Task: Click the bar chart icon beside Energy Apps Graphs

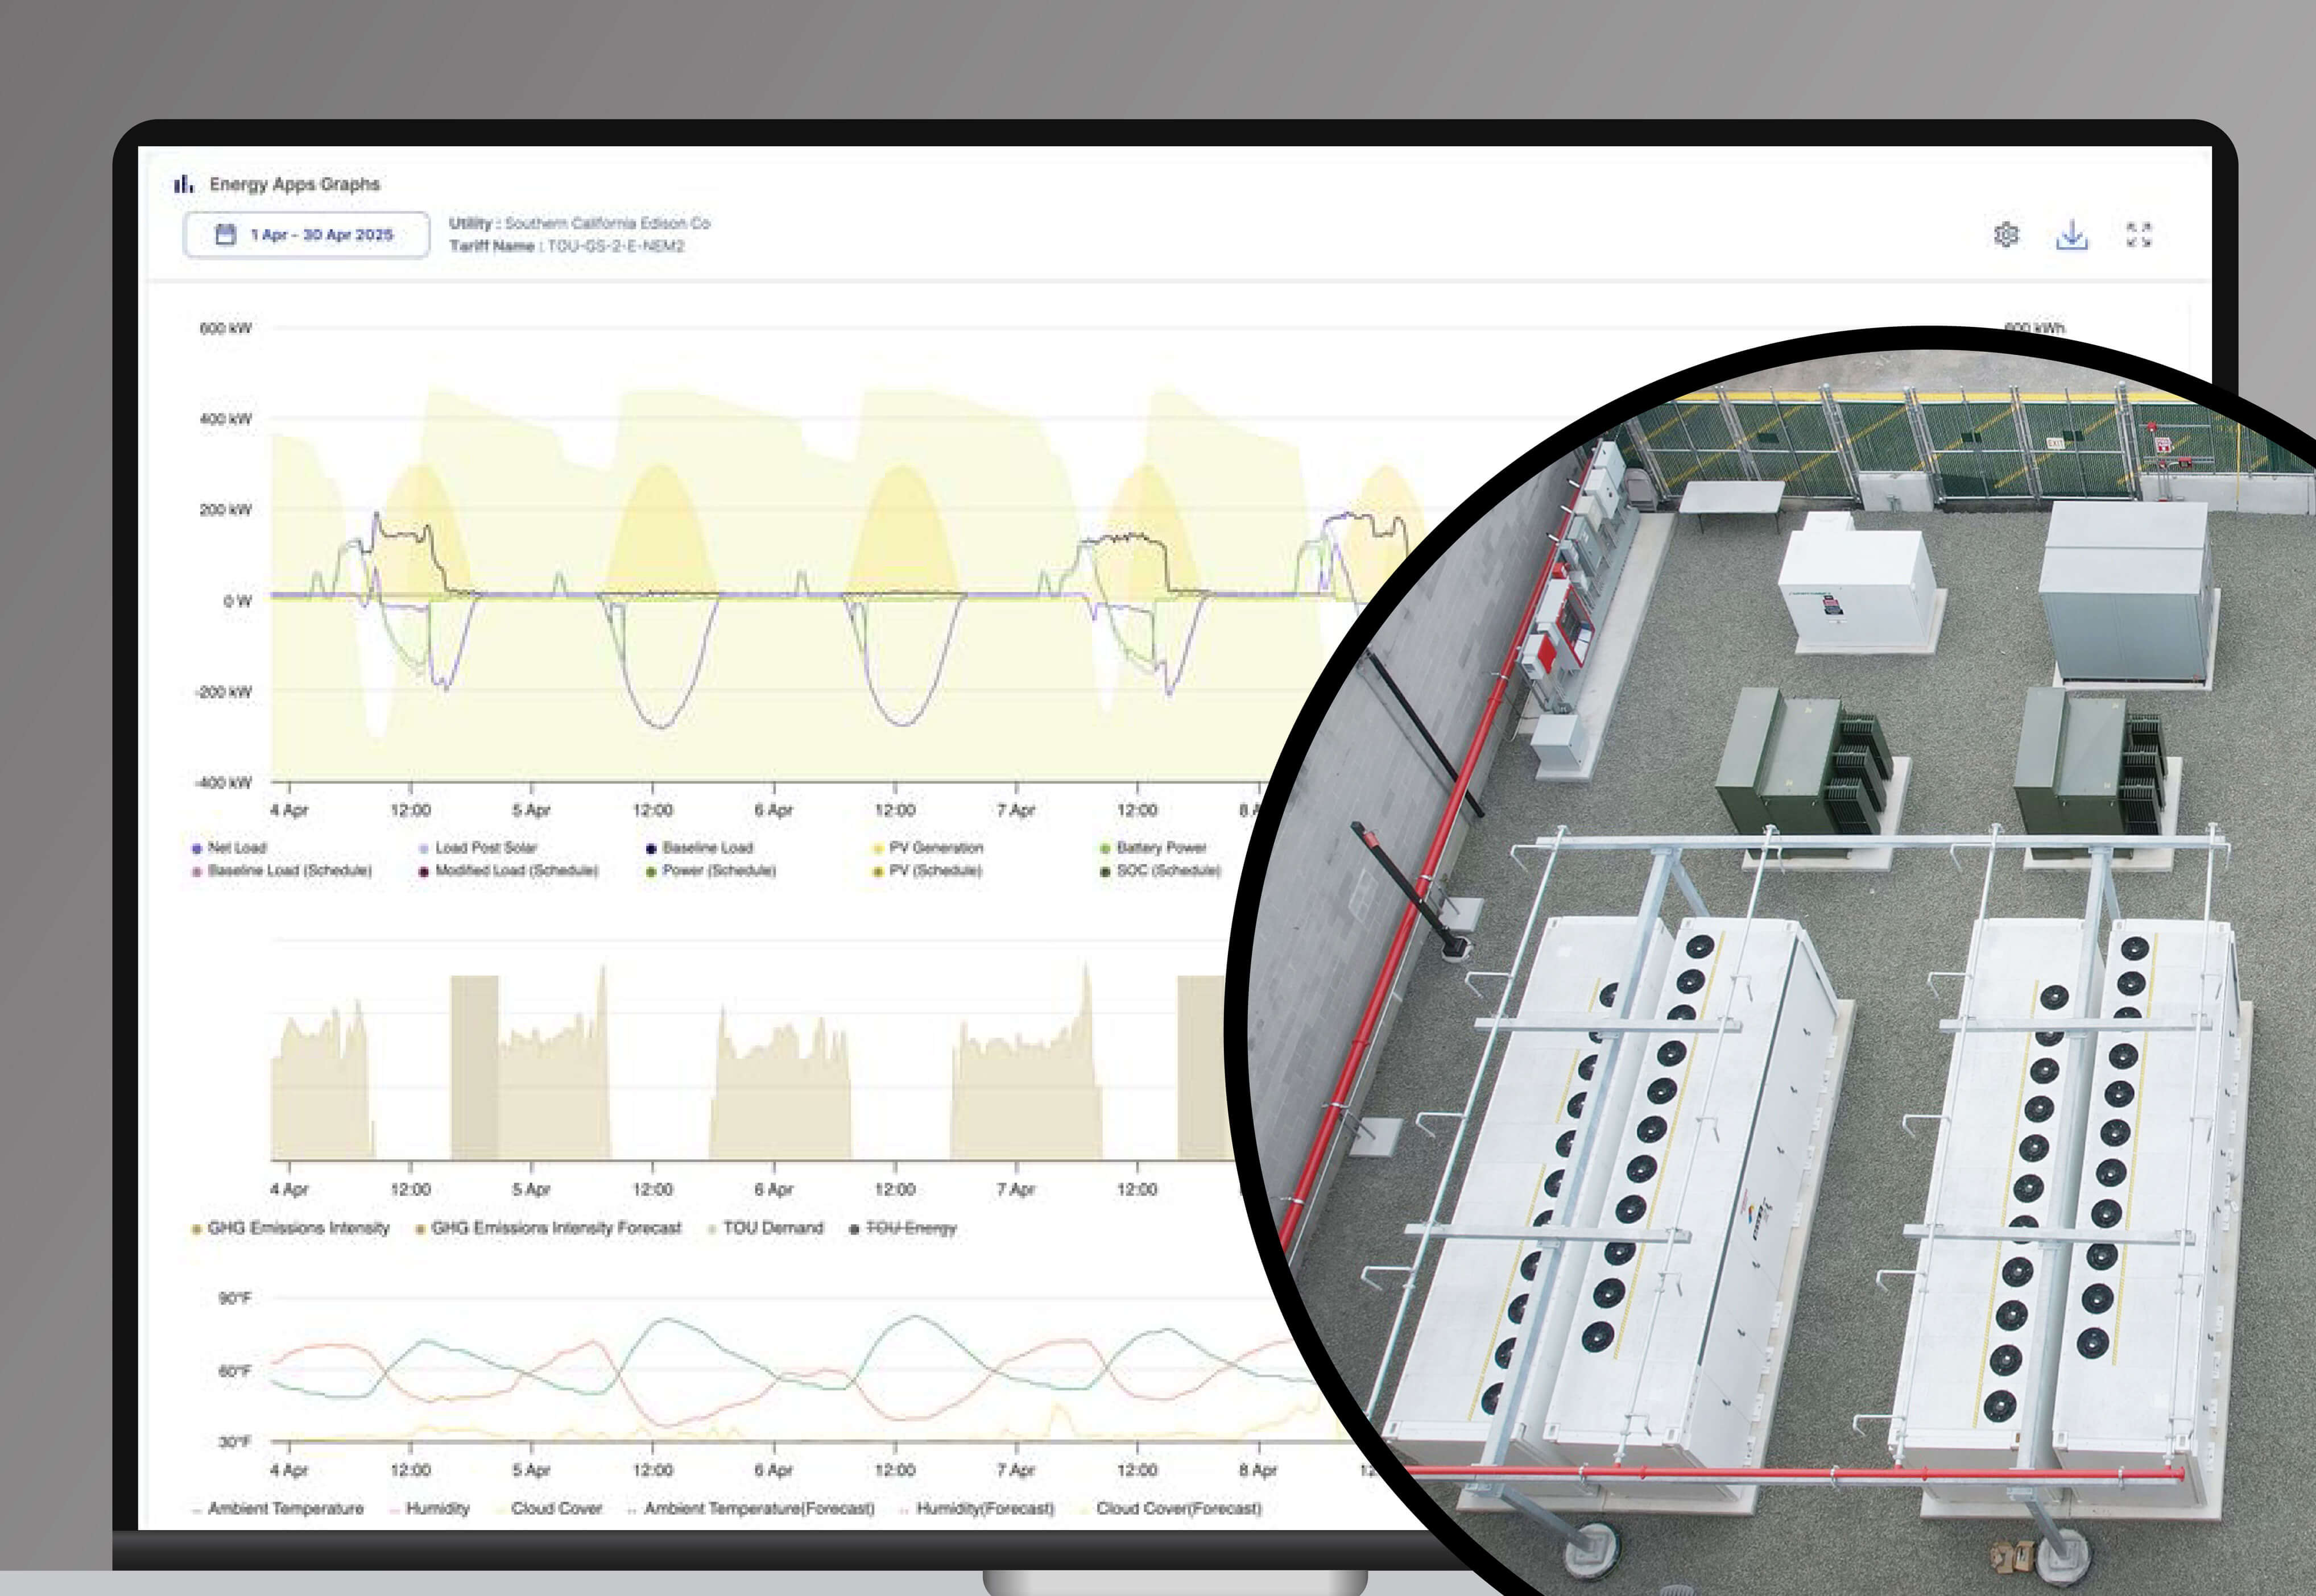Action: pos(183,184)
